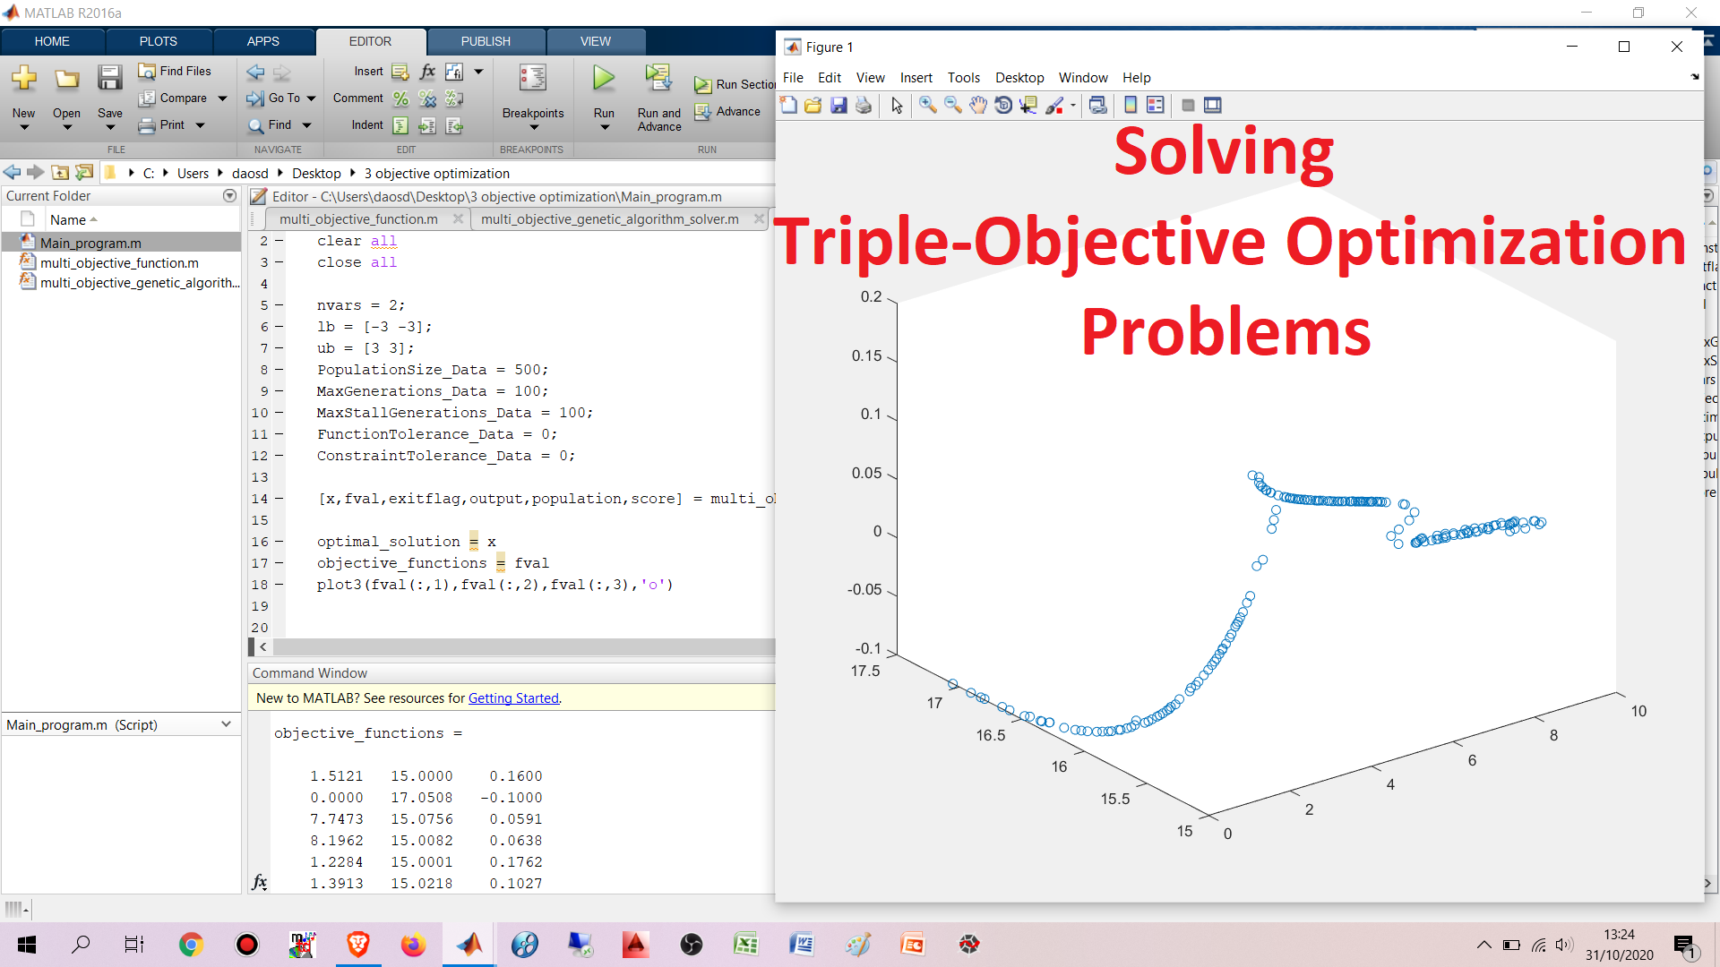Viewport: 1720px width, 967px height.
Task: Click Main_program.m in Current Folder panel
Action: tap(90, 242)
